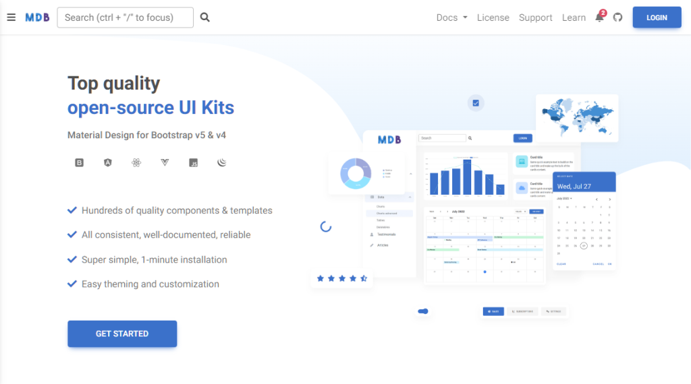Click the donut chart card
This screenshot has height=384, width=691.
[x=366, y=174]
